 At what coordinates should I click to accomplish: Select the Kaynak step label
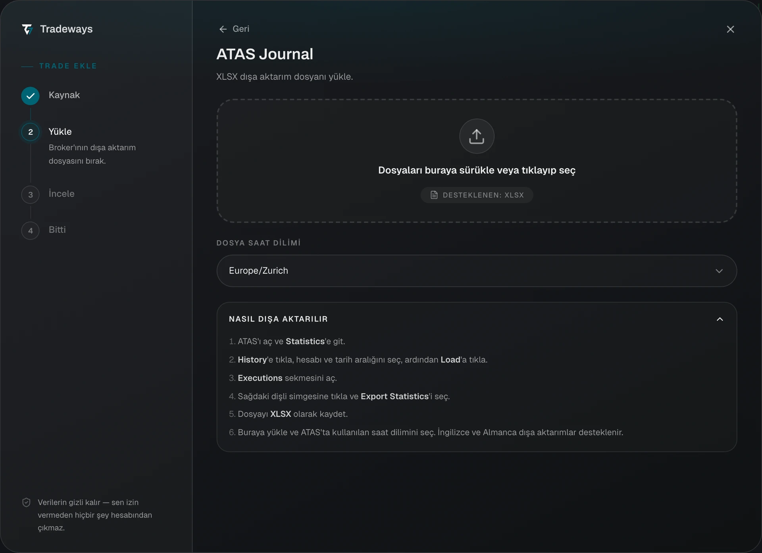[x=64, y=95]
